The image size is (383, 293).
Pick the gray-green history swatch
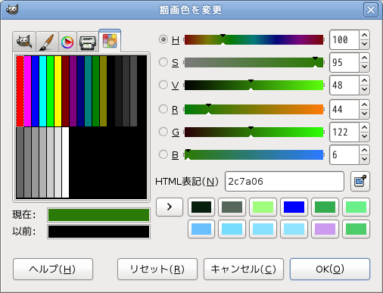tap(232, 207)
